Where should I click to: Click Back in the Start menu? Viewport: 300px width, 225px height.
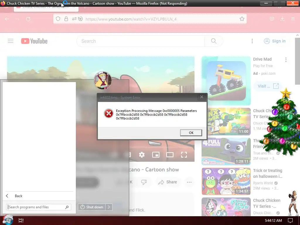pos(18,196)
